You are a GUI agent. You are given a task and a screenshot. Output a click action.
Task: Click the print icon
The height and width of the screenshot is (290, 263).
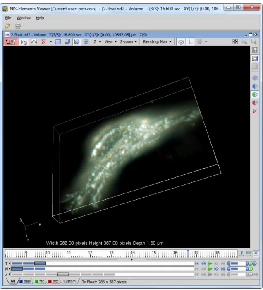point(18,26)
